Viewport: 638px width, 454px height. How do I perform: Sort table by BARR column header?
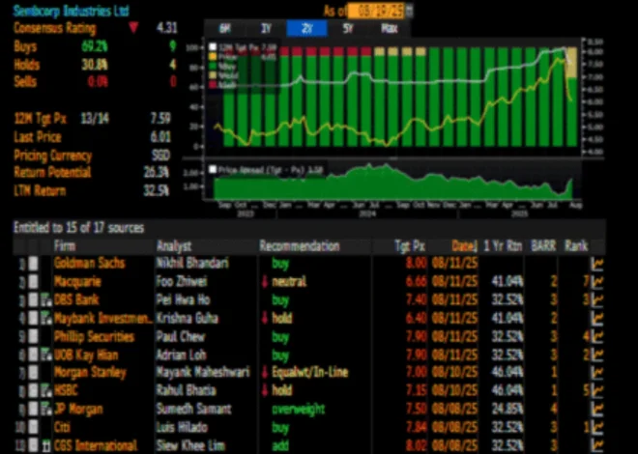click(x=543, y=246)
